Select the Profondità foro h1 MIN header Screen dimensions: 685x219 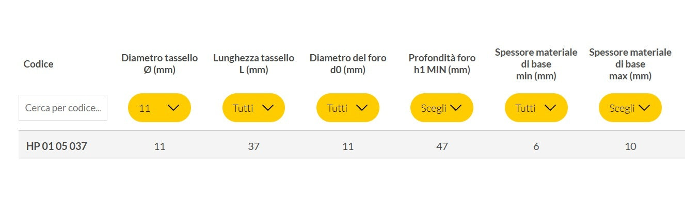(442, 64)
